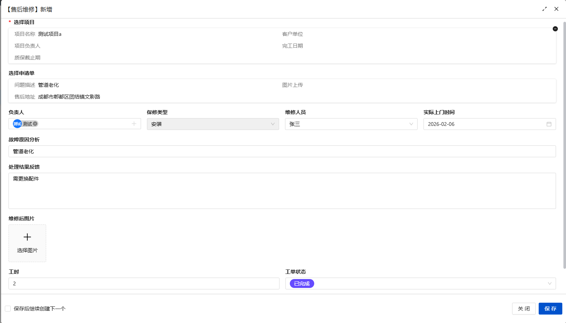Viewport: 566px width, 323px height.
Task: Enable 保存后继续创建下一个 checkbox
Action: coord(8,309)
